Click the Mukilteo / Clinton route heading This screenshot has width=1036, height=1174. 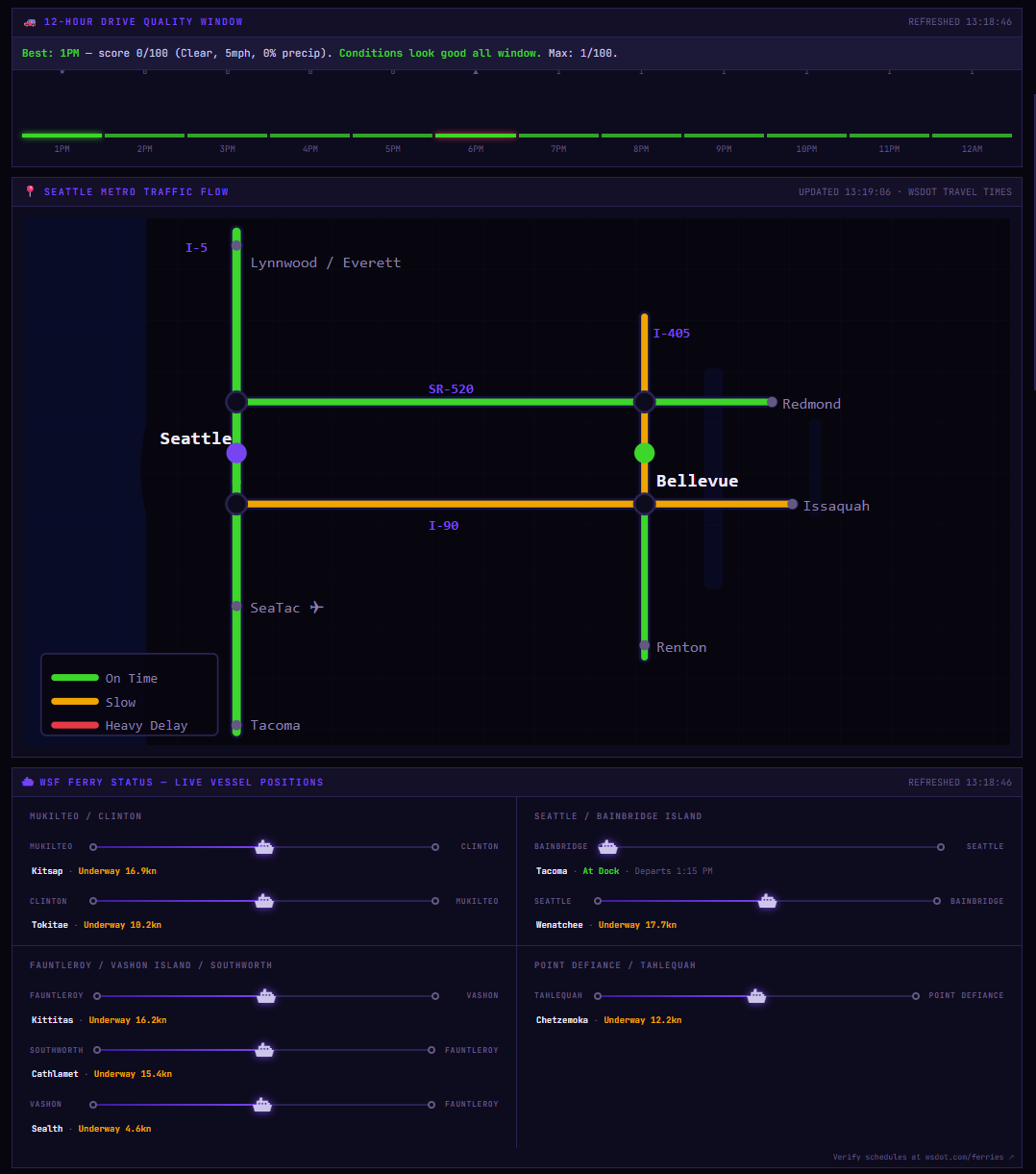[x=86, y=816]
